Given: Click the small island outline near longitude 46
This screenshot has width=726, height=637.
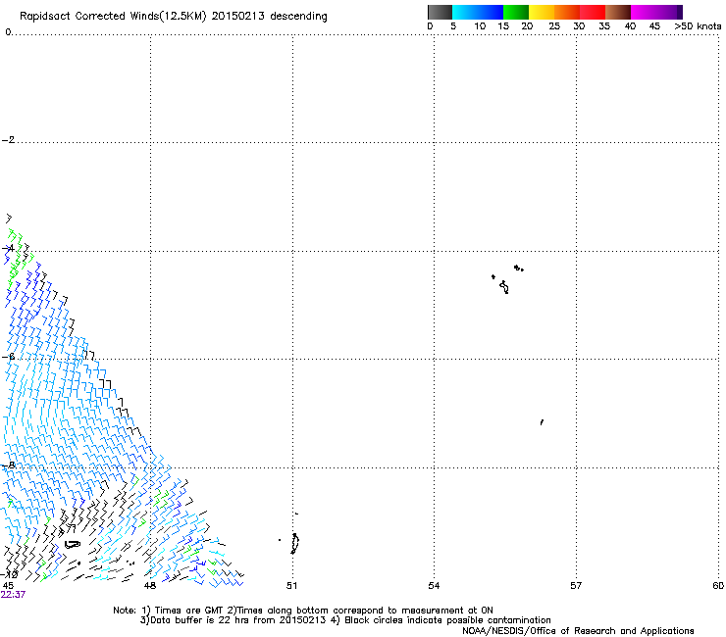Looking at the screenshot, I should (x=73, y=545).
